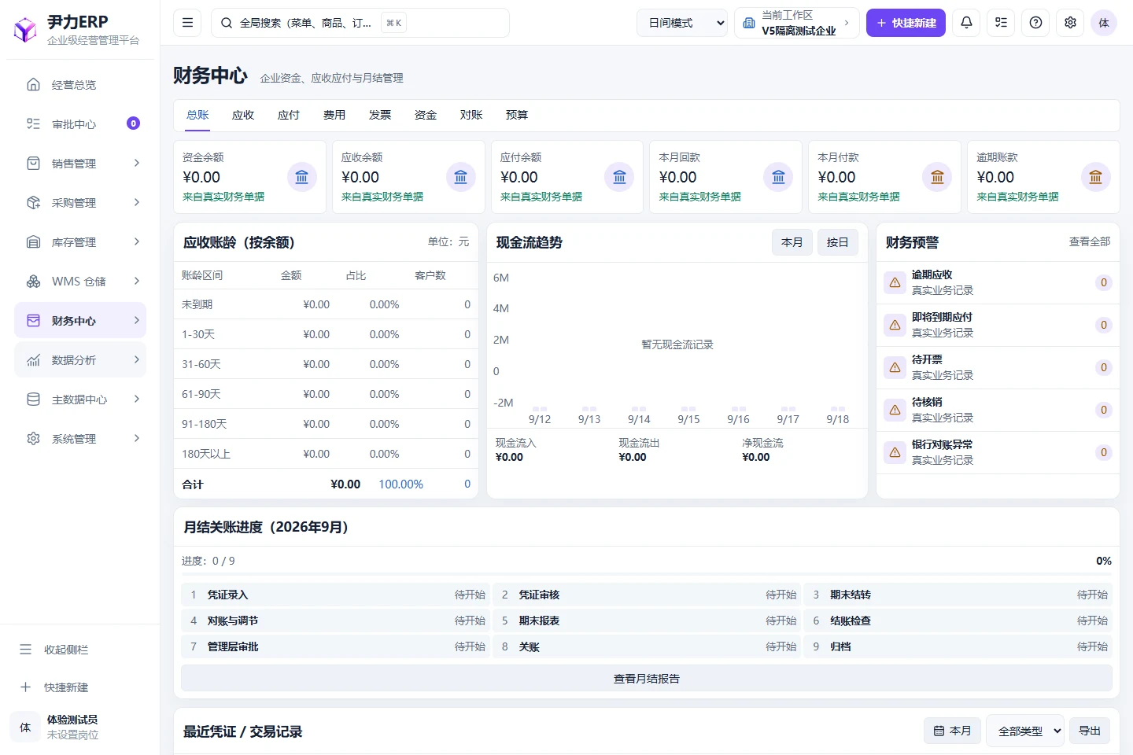Toggle cash flow range 本月
Viewport: 1133px width, 755px height.
tap(792, 242)
